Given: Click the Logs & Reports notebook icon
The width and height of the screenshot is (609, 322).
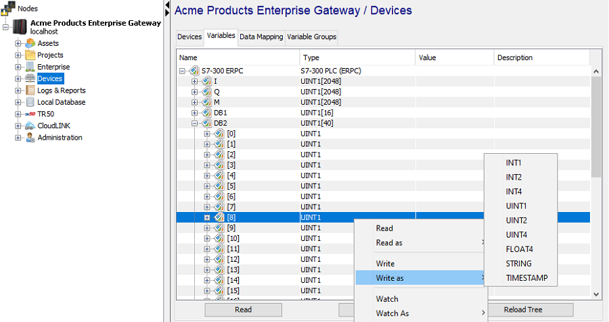Looking at the screenshot, I should tap(30, 90).
